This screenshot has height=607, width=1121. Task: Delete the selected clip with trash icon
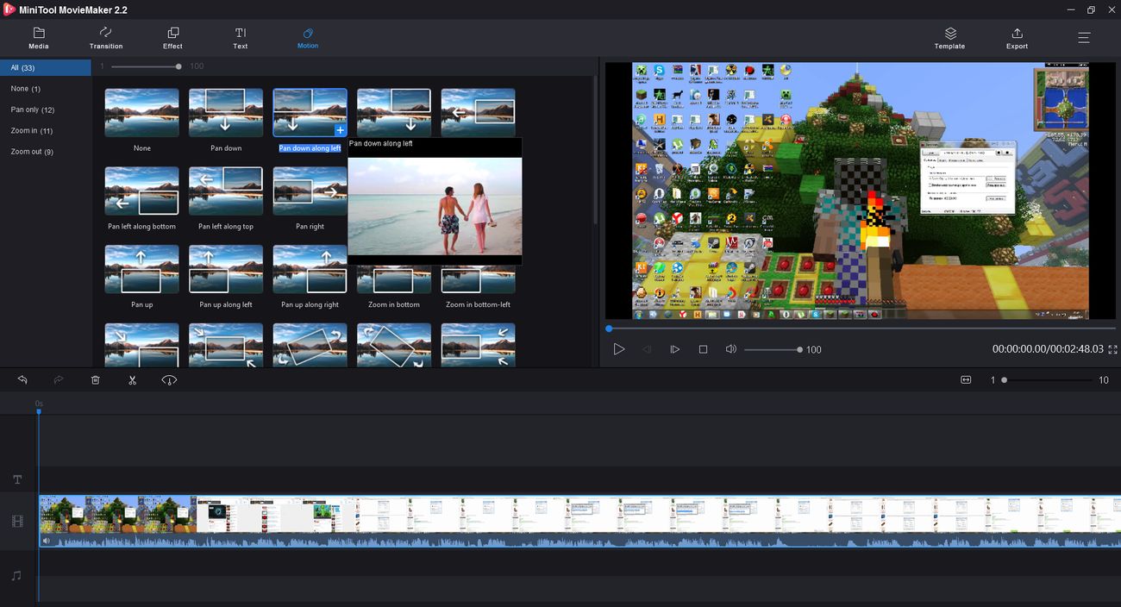(96, 379)
